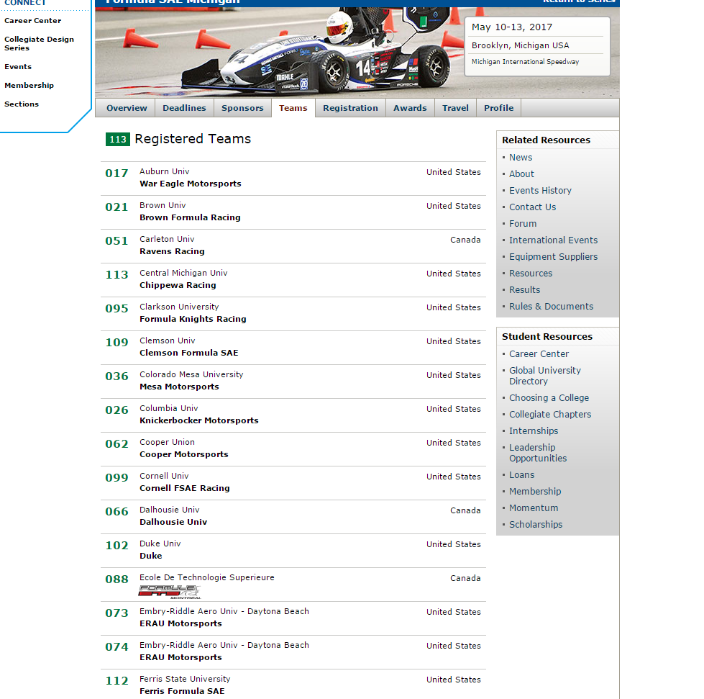Open Career Center under Student Resources
The image size is (704, 699).
539,354
